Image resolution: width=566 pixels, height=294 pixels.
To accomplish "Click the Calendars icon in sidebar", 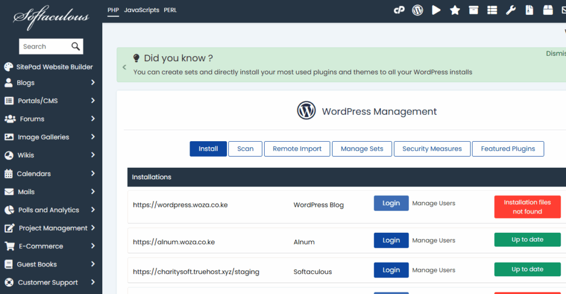I will [x=9, y=174].
